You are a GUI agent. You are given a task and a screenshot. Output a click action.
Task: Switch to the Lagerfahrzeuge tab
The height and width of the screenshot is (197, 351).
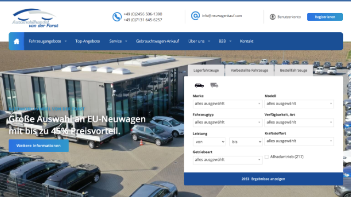pyautogui.click(x=206, y=71)
